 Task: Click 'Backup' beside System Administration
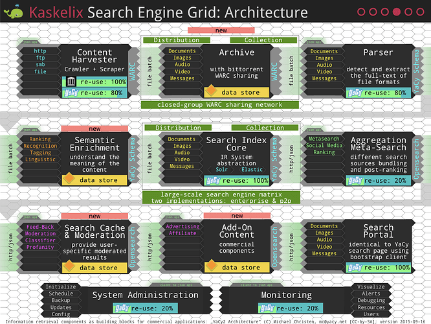[x=61, y=300]
